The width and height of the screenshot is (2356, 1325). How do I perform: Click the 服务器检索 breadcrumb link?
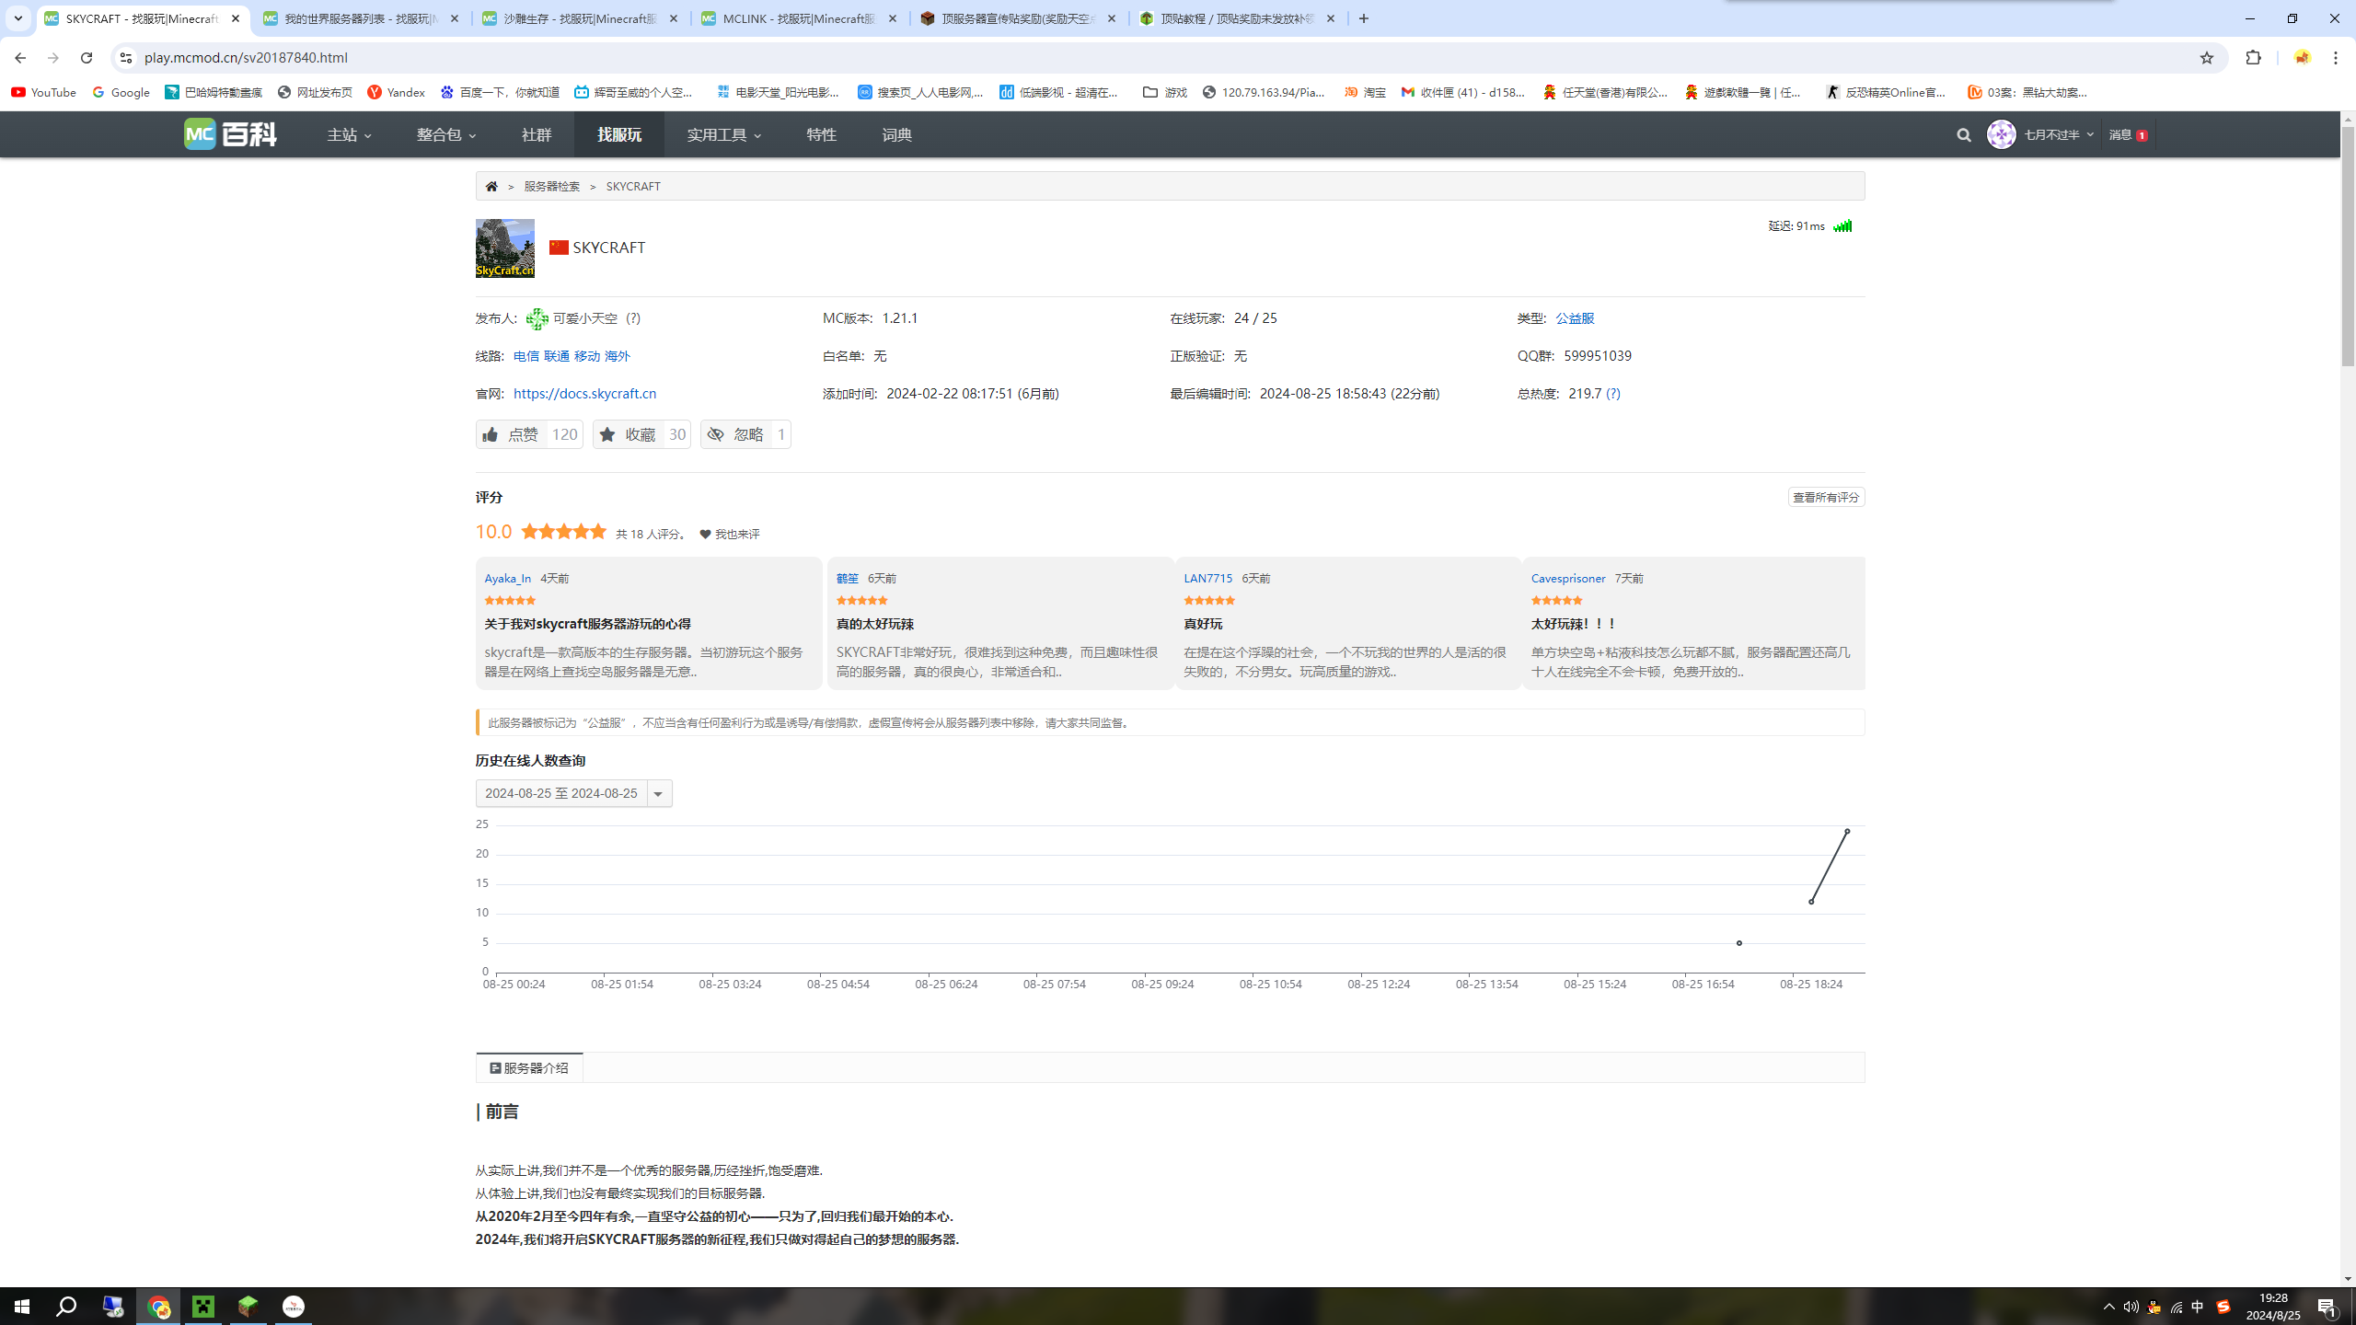(552, 186)
